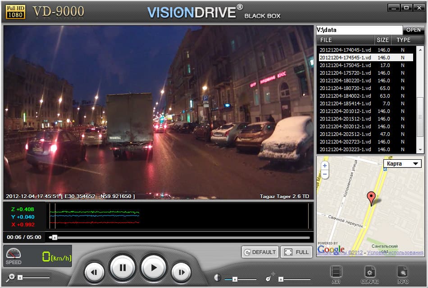Select file 20121204-202723-1.vd
Screen dimensions: 428x288
(x=366, y=142)
